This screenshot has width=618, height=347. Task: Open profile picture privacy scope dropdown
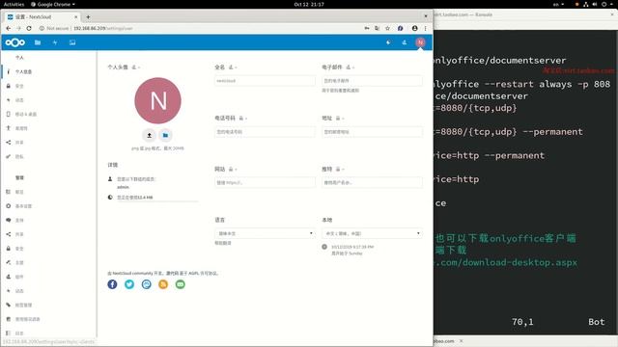point(135,67)
